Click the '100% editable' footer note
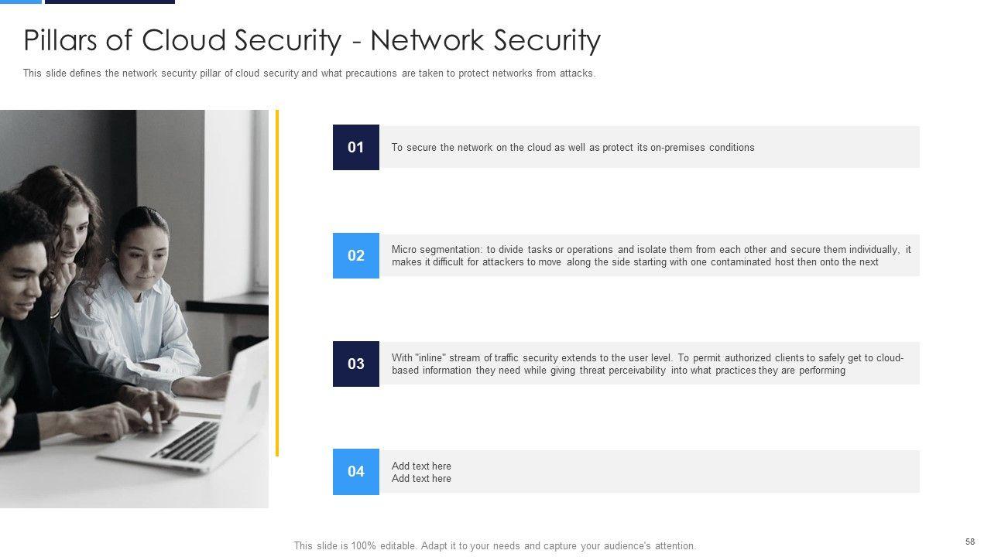991x557 pixels. pyautogui.click(x=495, y=545)
